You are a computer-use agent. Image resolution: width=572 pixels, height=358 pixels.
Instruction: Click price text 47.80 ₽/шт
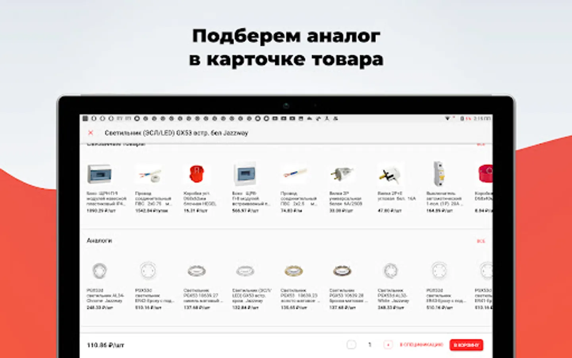pos(390,210)
